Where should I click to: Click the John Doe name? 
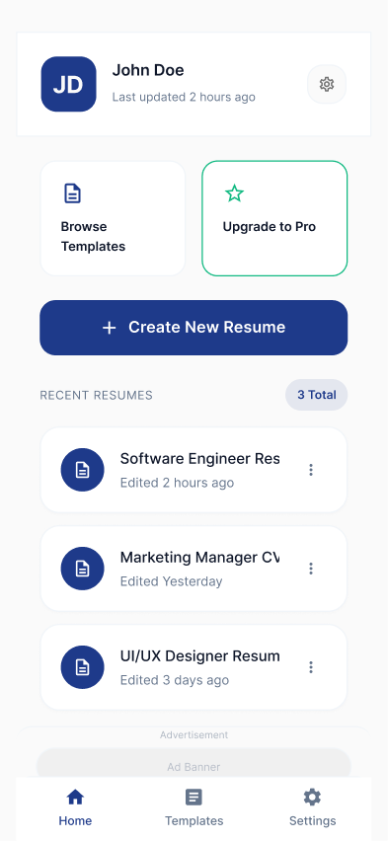click(148, 70)
